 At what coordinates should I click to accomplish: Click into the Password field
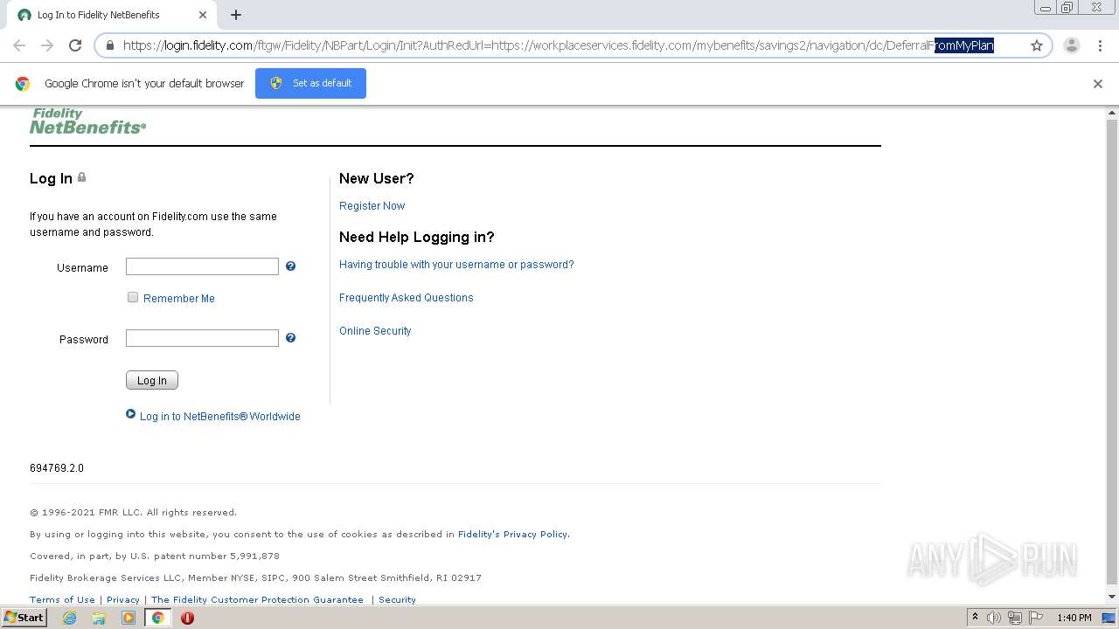coord(202,338)
